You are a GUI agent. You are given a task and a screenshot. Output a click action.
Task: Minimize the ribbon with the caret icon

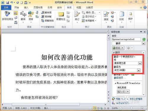click(x=141, y=7)
